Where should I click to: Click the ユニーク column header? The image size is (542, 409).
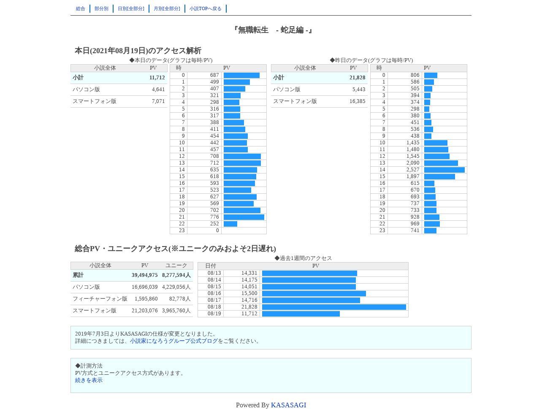(x=176, y=265)
